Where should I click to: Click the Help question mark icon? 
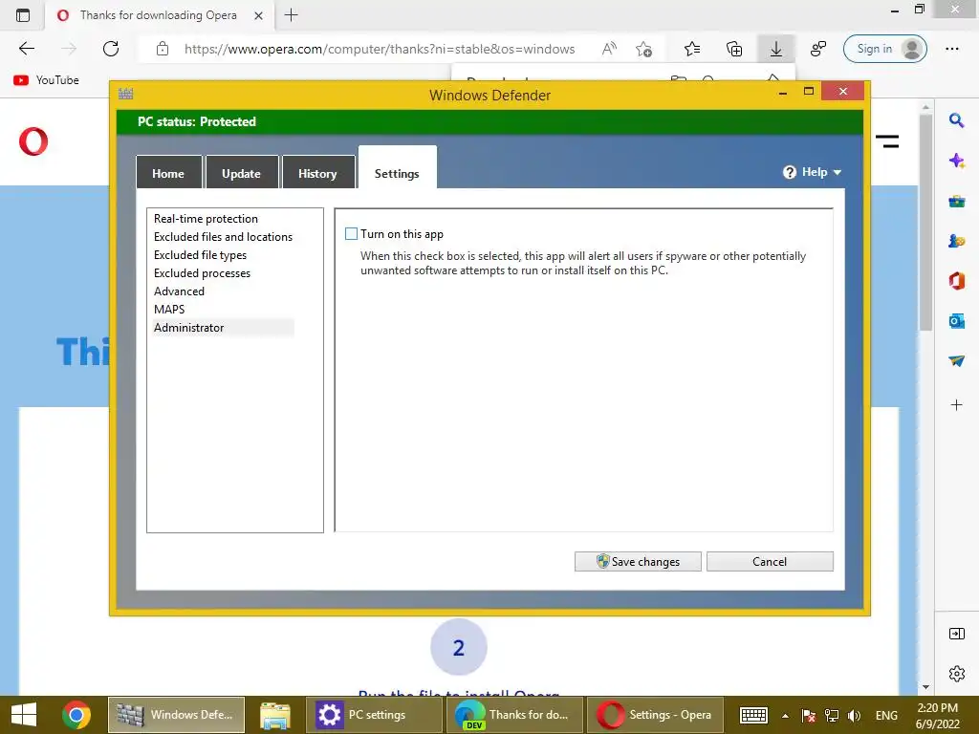point(790,172)
